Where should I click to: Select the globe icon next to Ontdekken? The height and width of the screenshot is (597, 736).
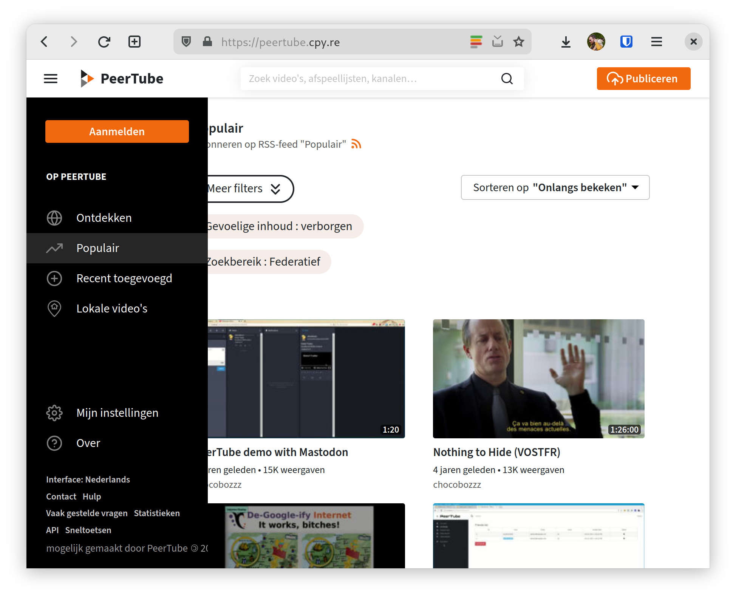pyautogui.click(x=54, y=218)
